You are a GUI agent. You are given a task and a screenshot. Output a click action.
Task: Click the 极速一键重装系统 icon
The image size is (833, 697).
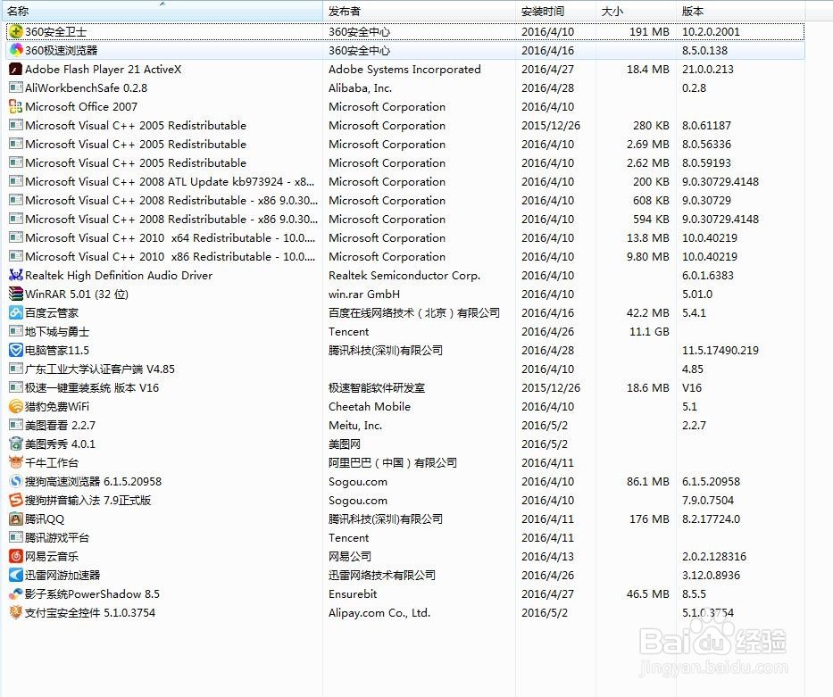(x=16, y=387)
